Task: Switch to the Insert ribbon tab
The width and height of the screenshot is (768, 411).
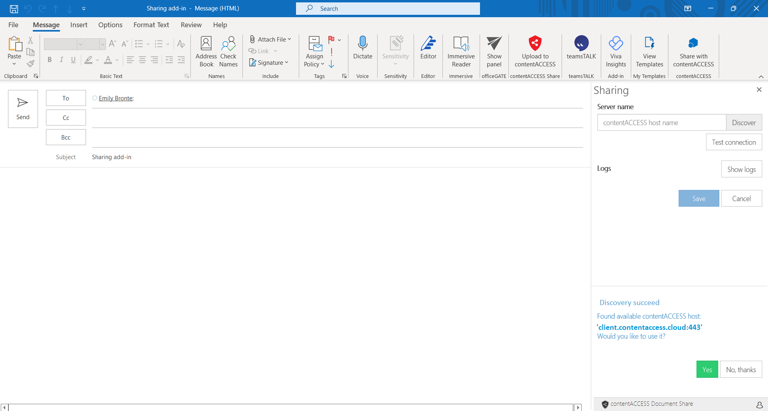Action: (x=79, y=25)
